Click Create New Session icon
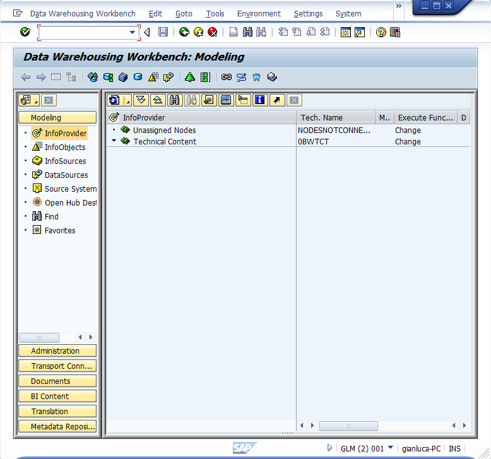491x459 pixels. tap(346, 32)
